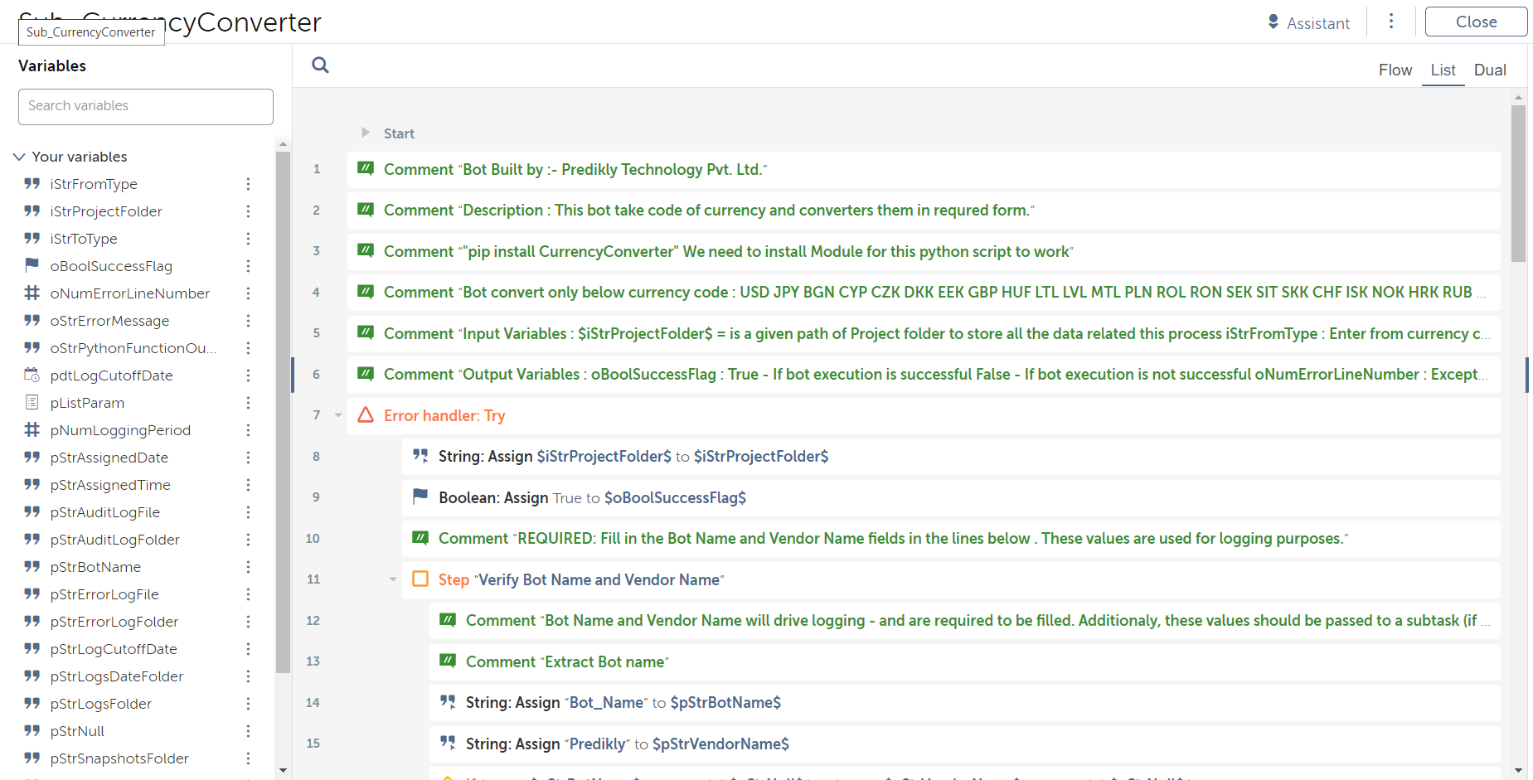Collapse the Your variables section
Viewport: 1533px width, 780px height.
(19, 157)
